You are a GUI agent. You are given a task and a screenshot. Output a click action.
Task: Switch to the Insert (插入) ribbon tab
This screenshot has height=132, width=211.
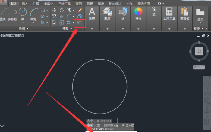click(x=25, y=4)
